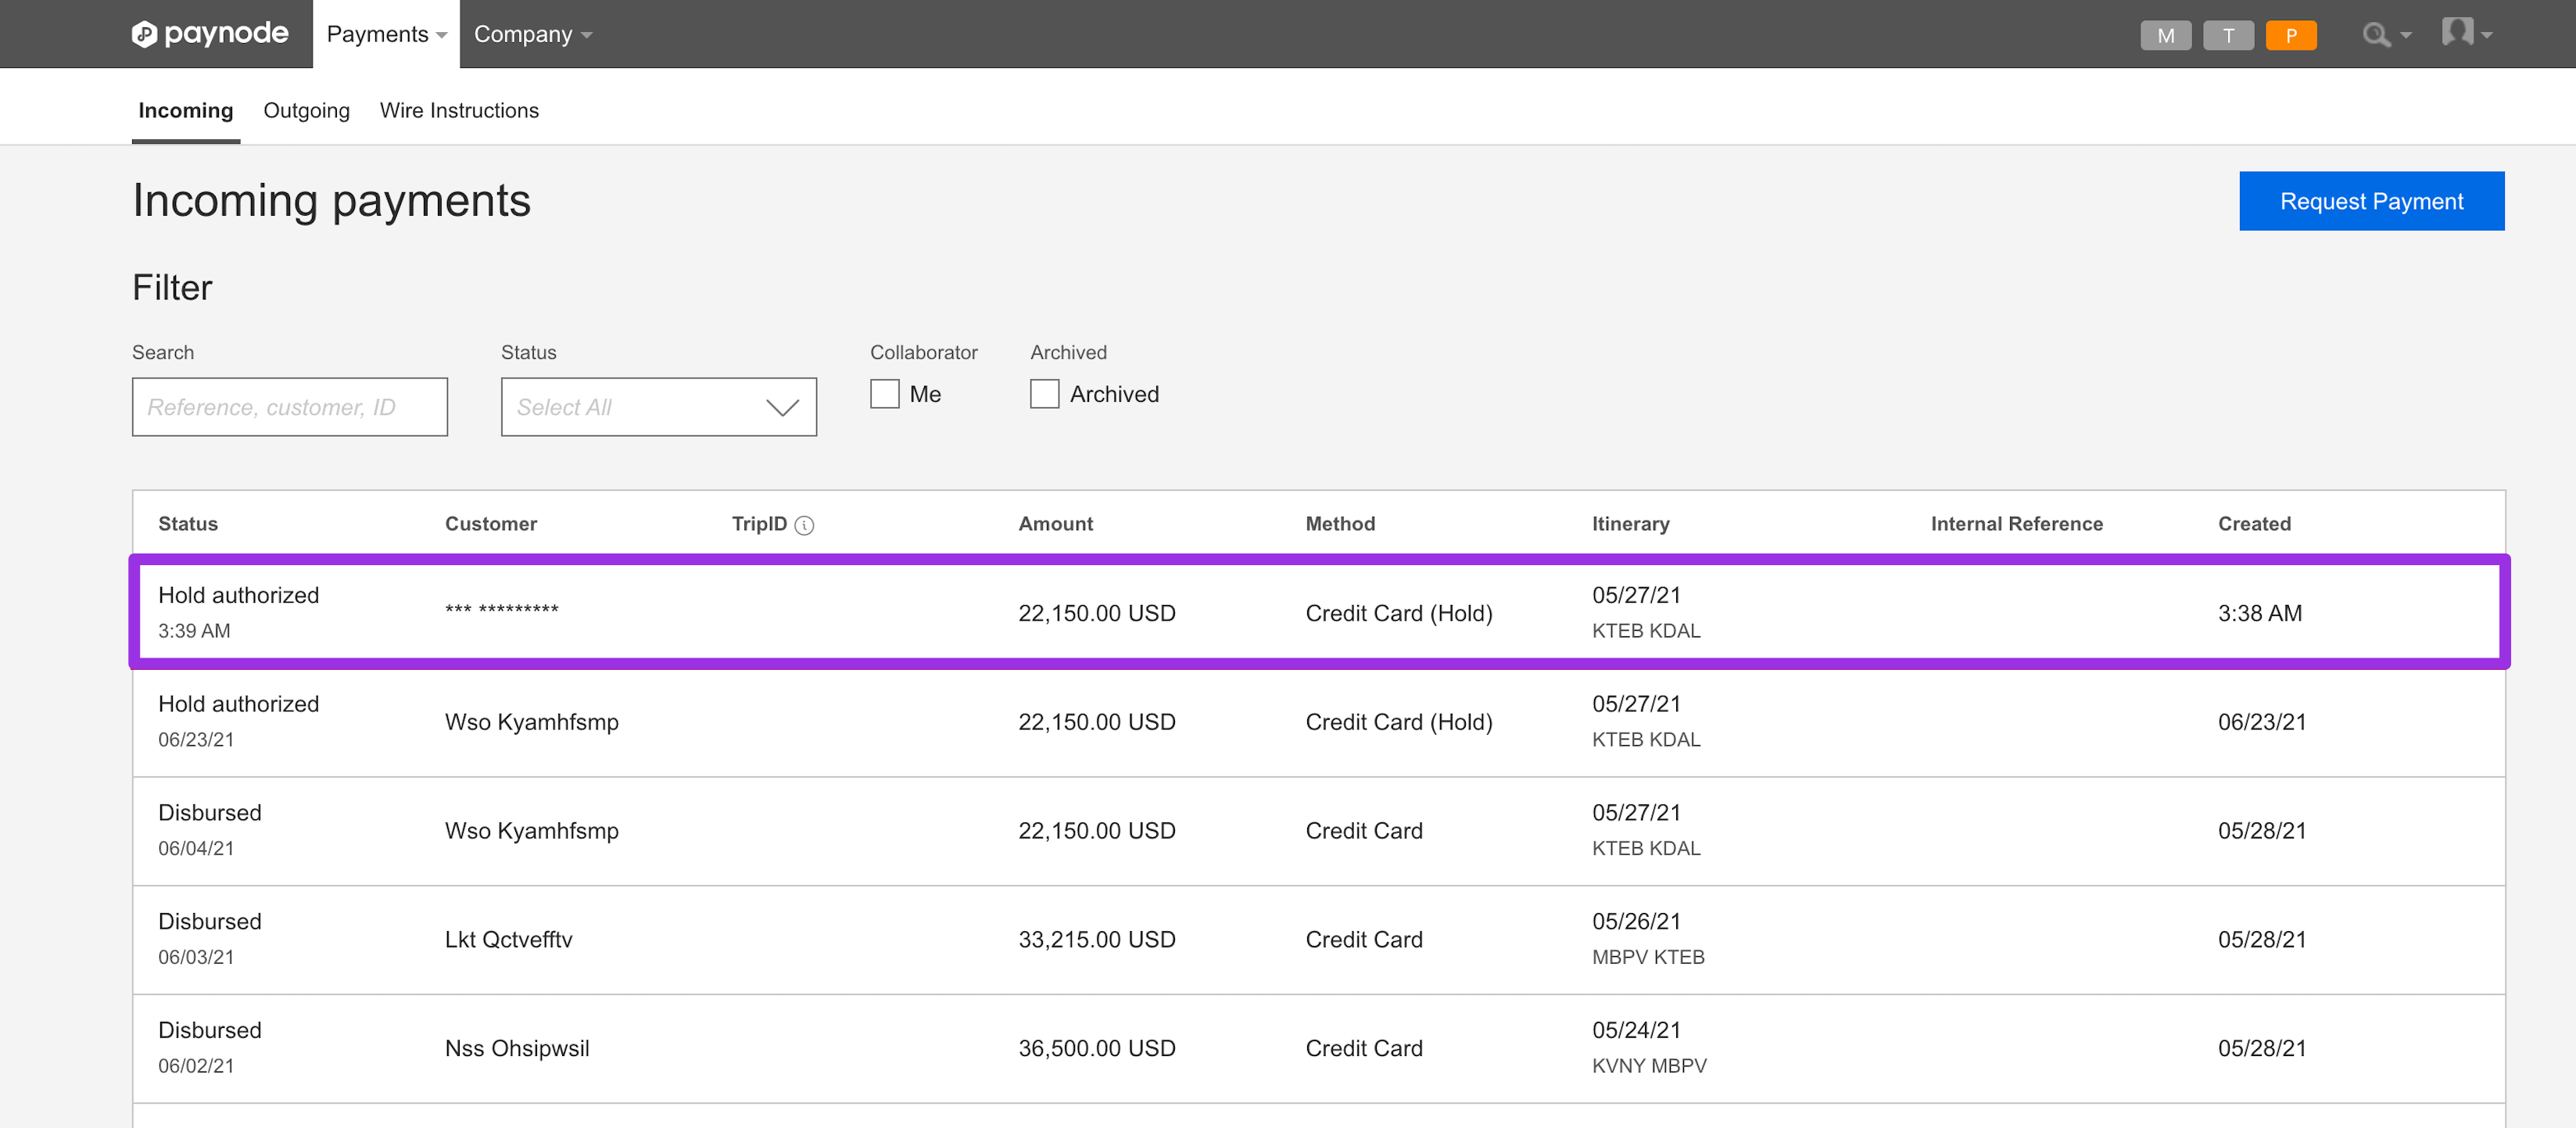The image size is (2576, 1128).
Task: Click the paynode logo icon
Action: (x=145, y=34)
